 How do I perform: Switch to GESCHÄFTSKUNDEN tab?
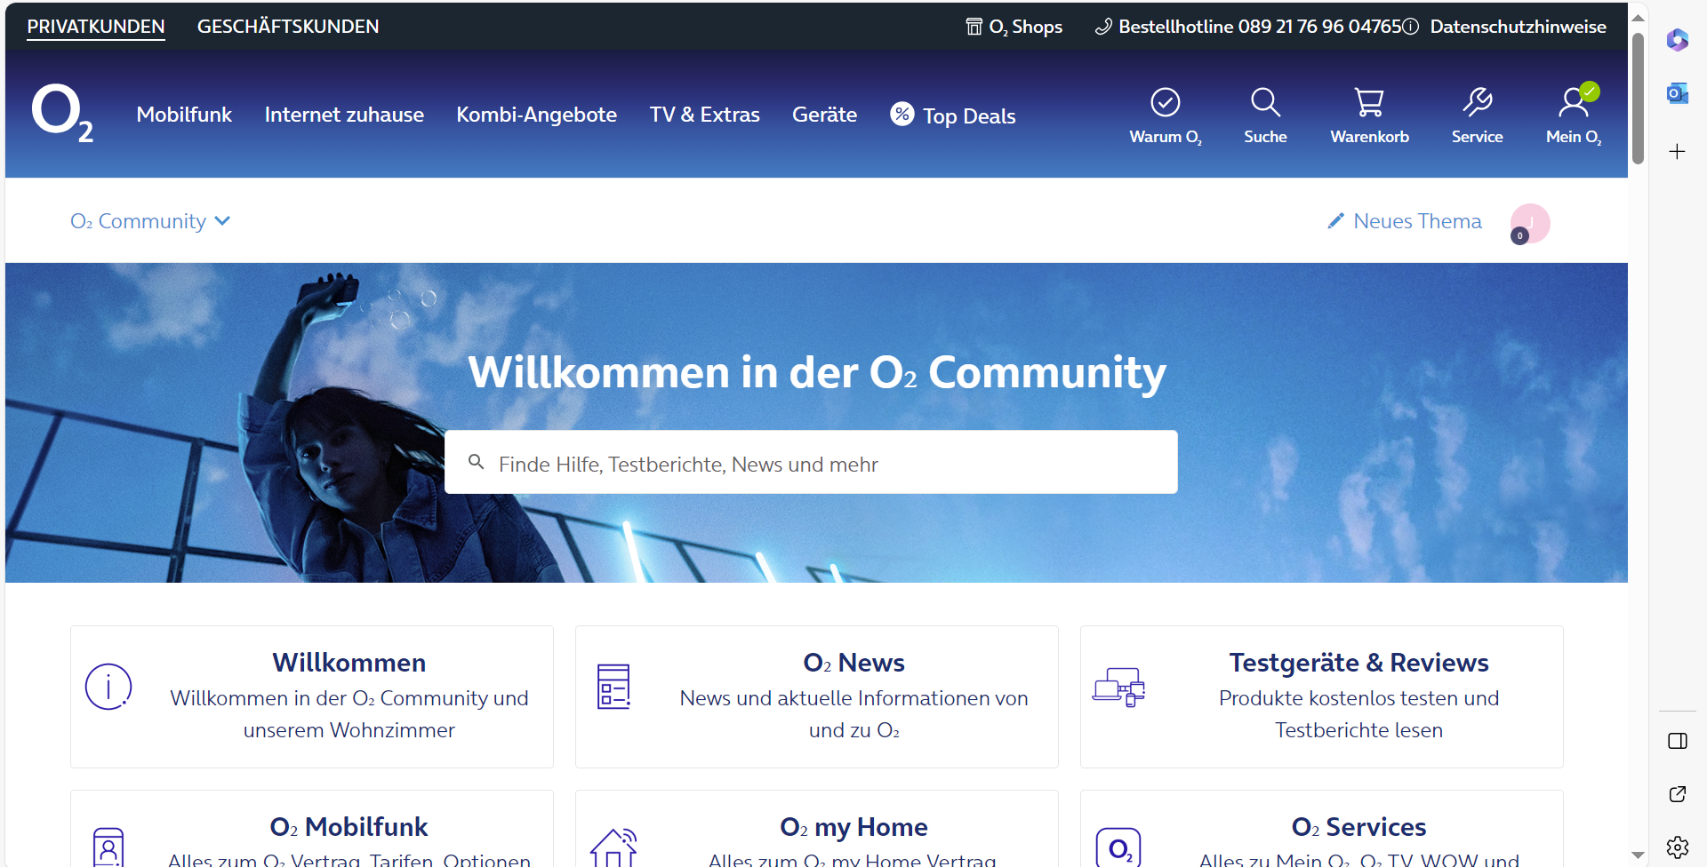(x=288, y=27)
